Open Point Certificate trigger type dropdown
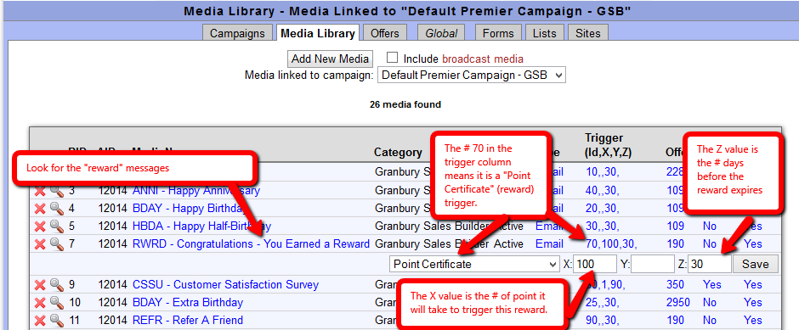Viewport: 799px width, 330px height. click(x=475, y=265)
